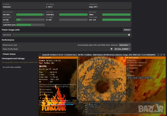Click the 'Frame time : 11.416 ms' line
The image size is (167, 116).
[49, 77]
